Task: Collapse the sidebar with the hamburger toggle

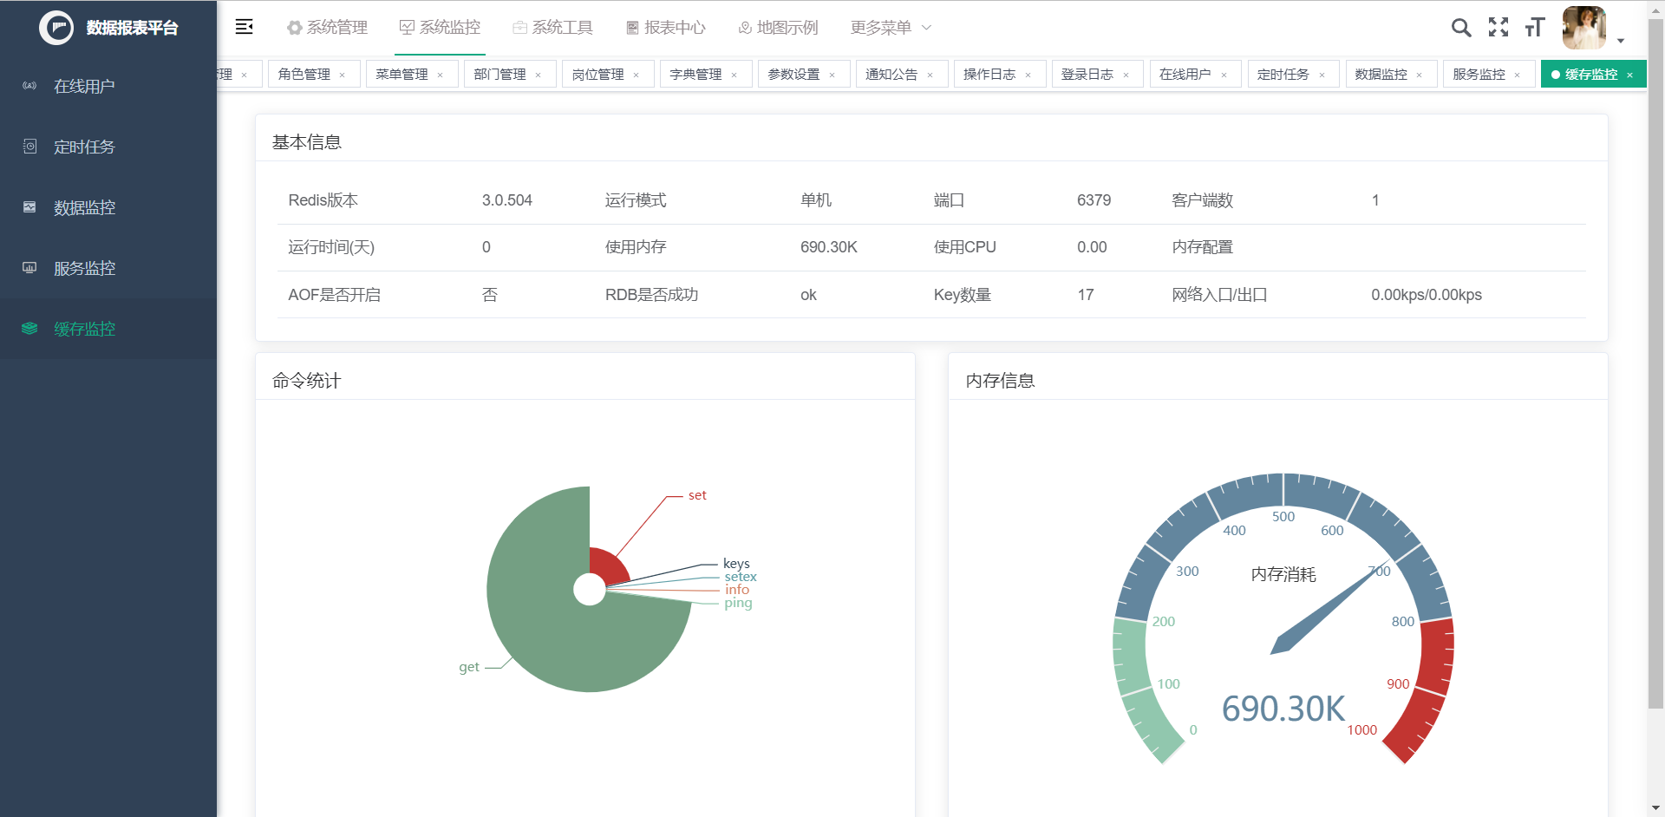Action: 244,27
